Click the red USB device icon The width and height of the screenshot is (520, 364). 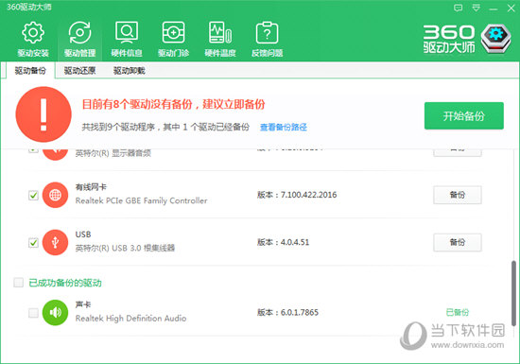[x=55, y=242]
